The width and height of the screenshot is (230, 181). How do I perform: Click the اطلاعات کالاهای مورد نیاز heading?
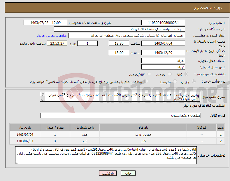pos(204,106)
